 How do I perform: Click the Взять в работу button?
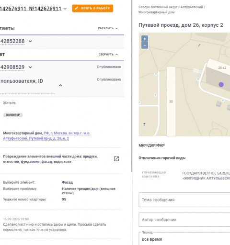click(92, 8)
